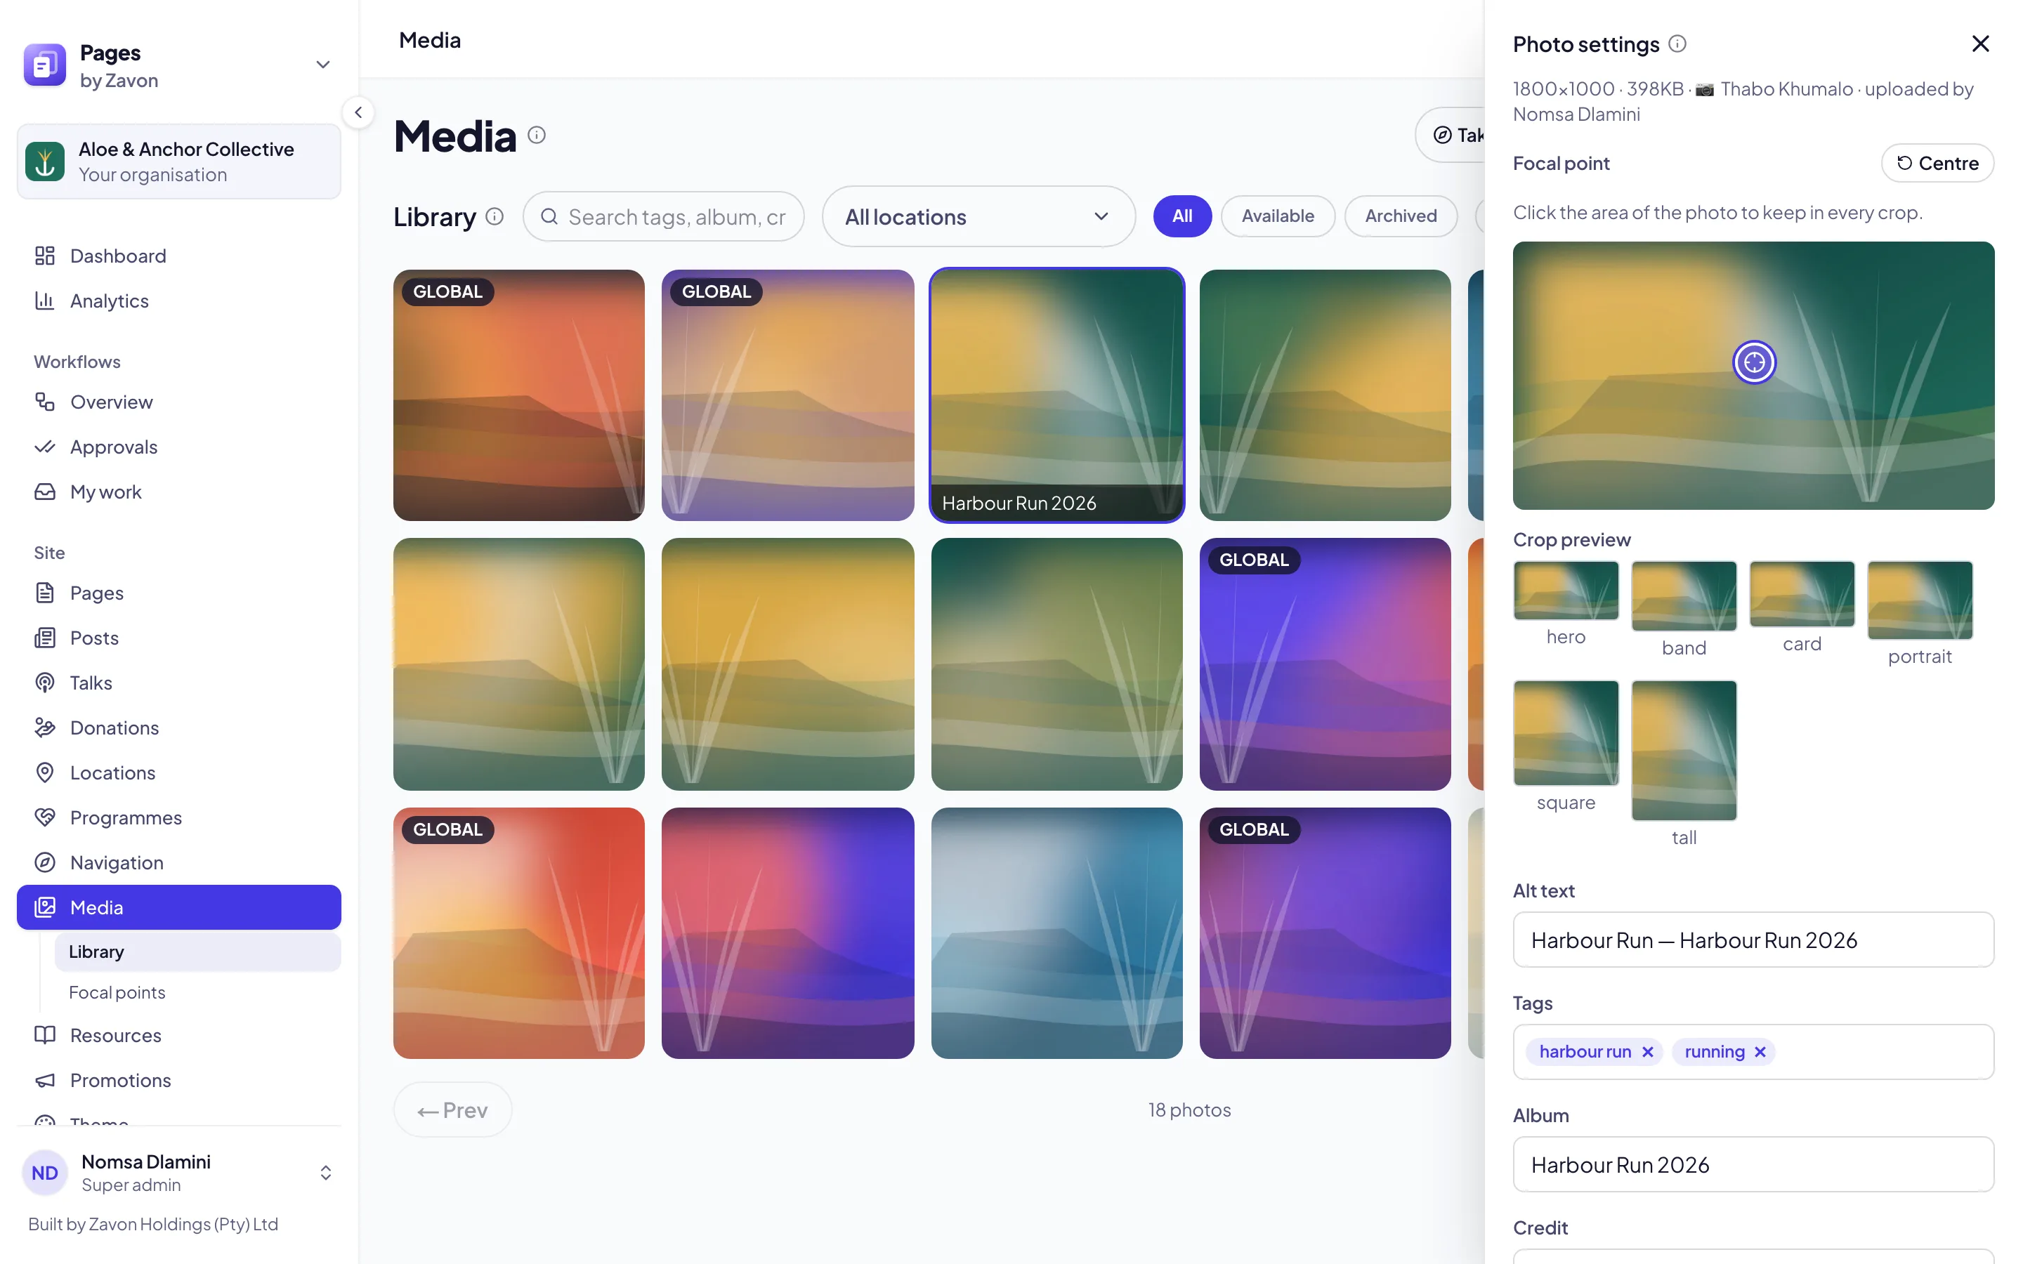Select the band crop preview
Image resolution: width=2023 pixels, height=1264 pixels.
(x=1684, y=596)
